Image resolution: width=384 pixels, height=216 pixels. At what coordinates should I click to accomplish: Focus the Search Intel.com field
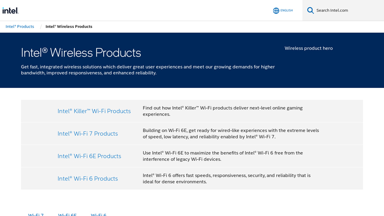click(343, 10)
